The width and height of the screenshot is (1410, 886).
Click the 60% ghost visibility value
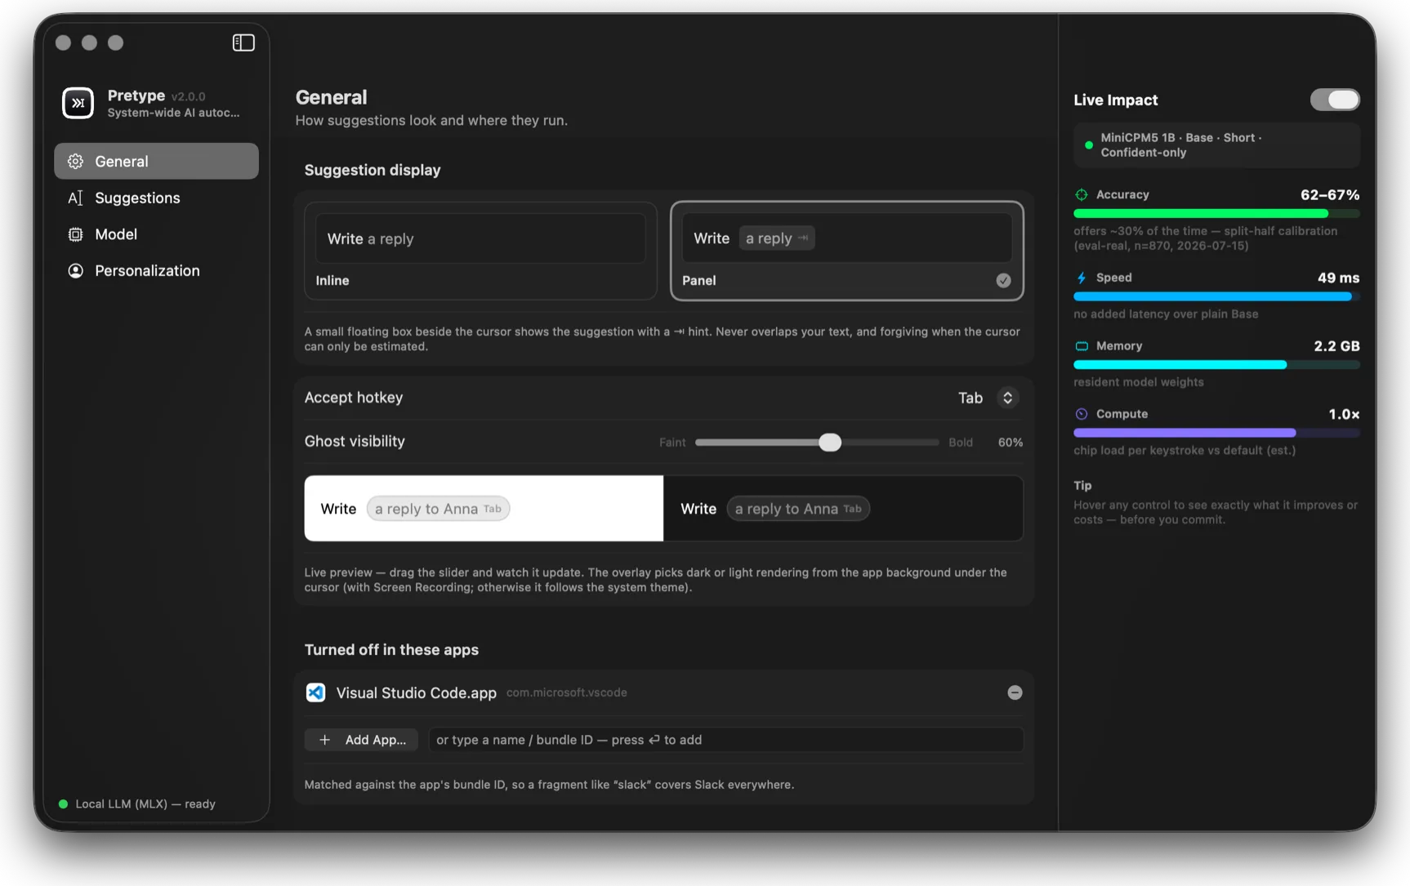[x=1010, y=442]
